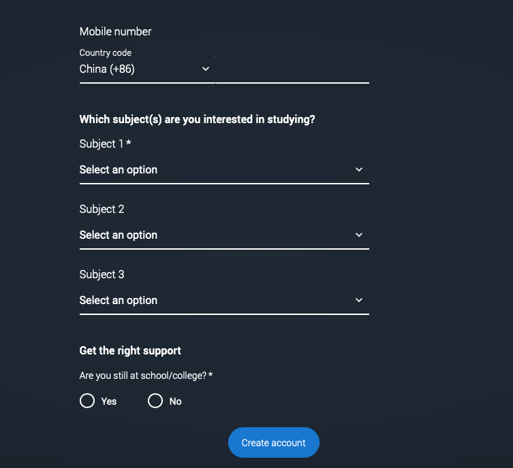Click the "Subject 1 *" field label
This screenshot has height=468, width=513.
pos(105,144)
